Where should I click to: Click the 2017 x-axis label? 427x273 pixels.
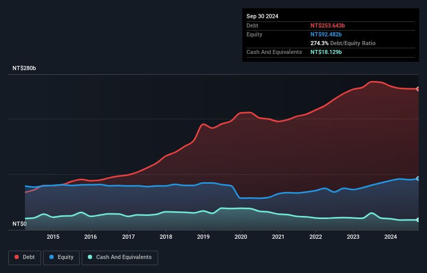pos(128,237)
